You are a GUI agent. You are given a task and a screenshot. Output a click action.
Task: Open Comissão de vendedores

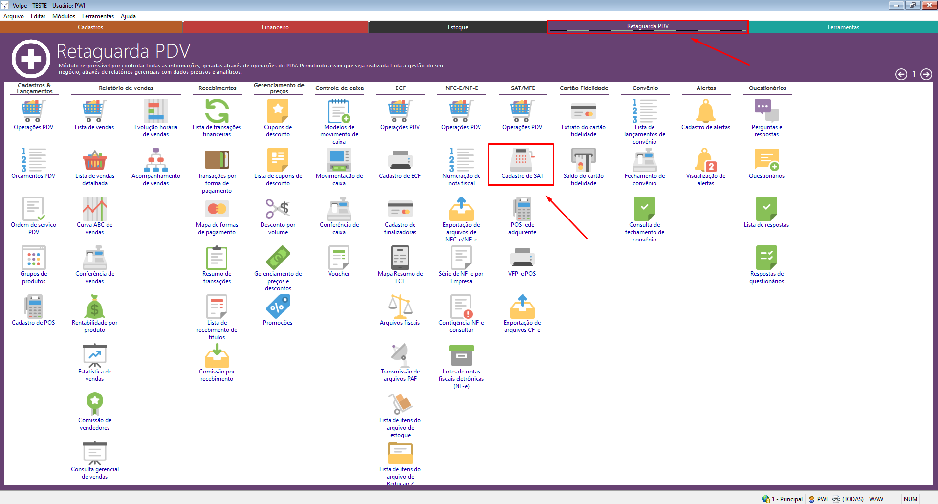[95, 412]
